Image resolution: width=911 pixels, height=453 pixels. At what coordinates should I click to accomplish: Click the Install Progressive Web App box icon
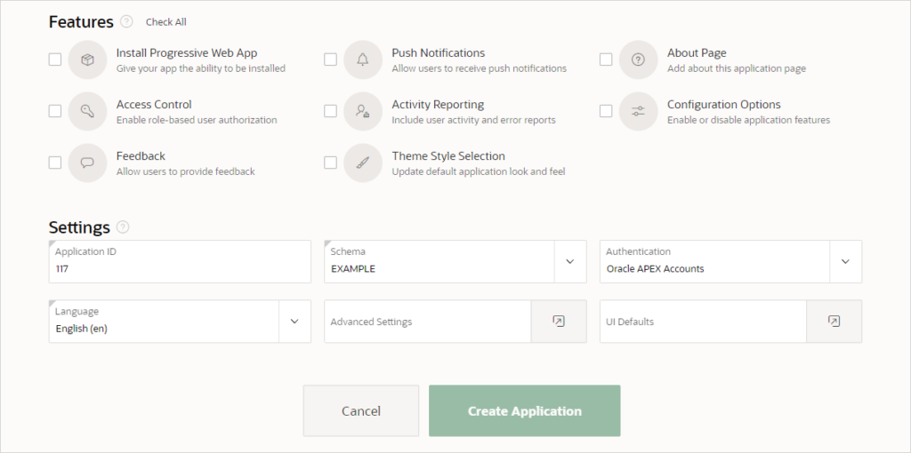pos(88,60)
